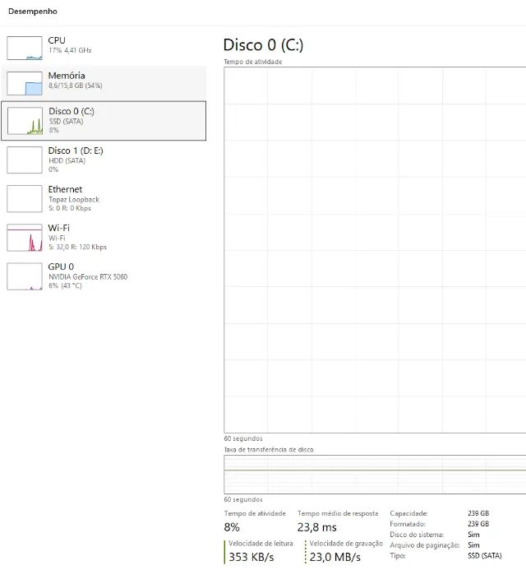
Task: Click the Velocidade de leitura label
Action: pos(261,543)
